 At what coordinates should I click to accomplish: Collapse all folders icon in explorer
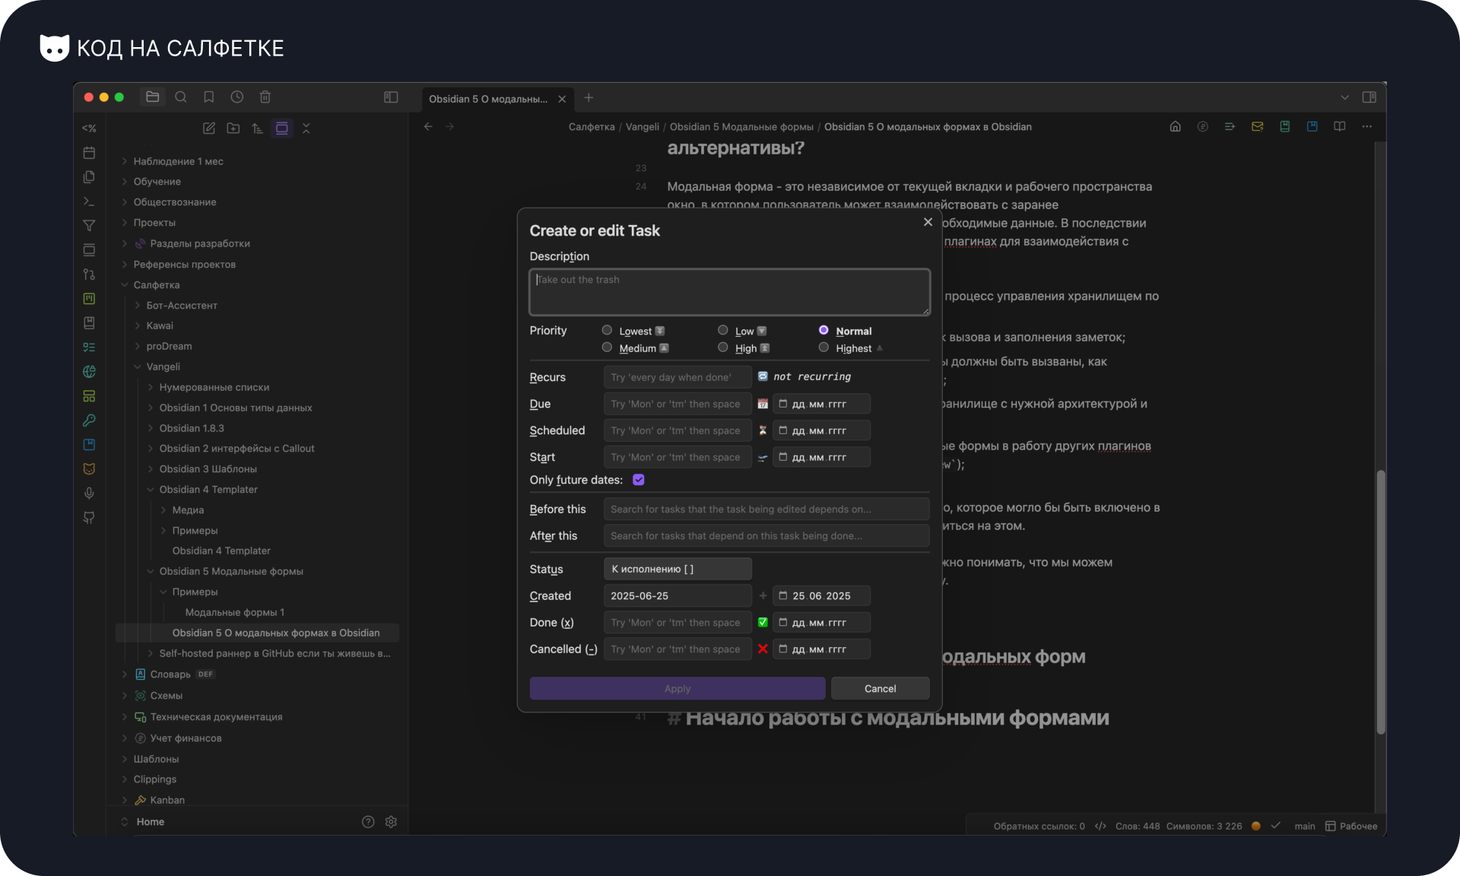[306, 128]
